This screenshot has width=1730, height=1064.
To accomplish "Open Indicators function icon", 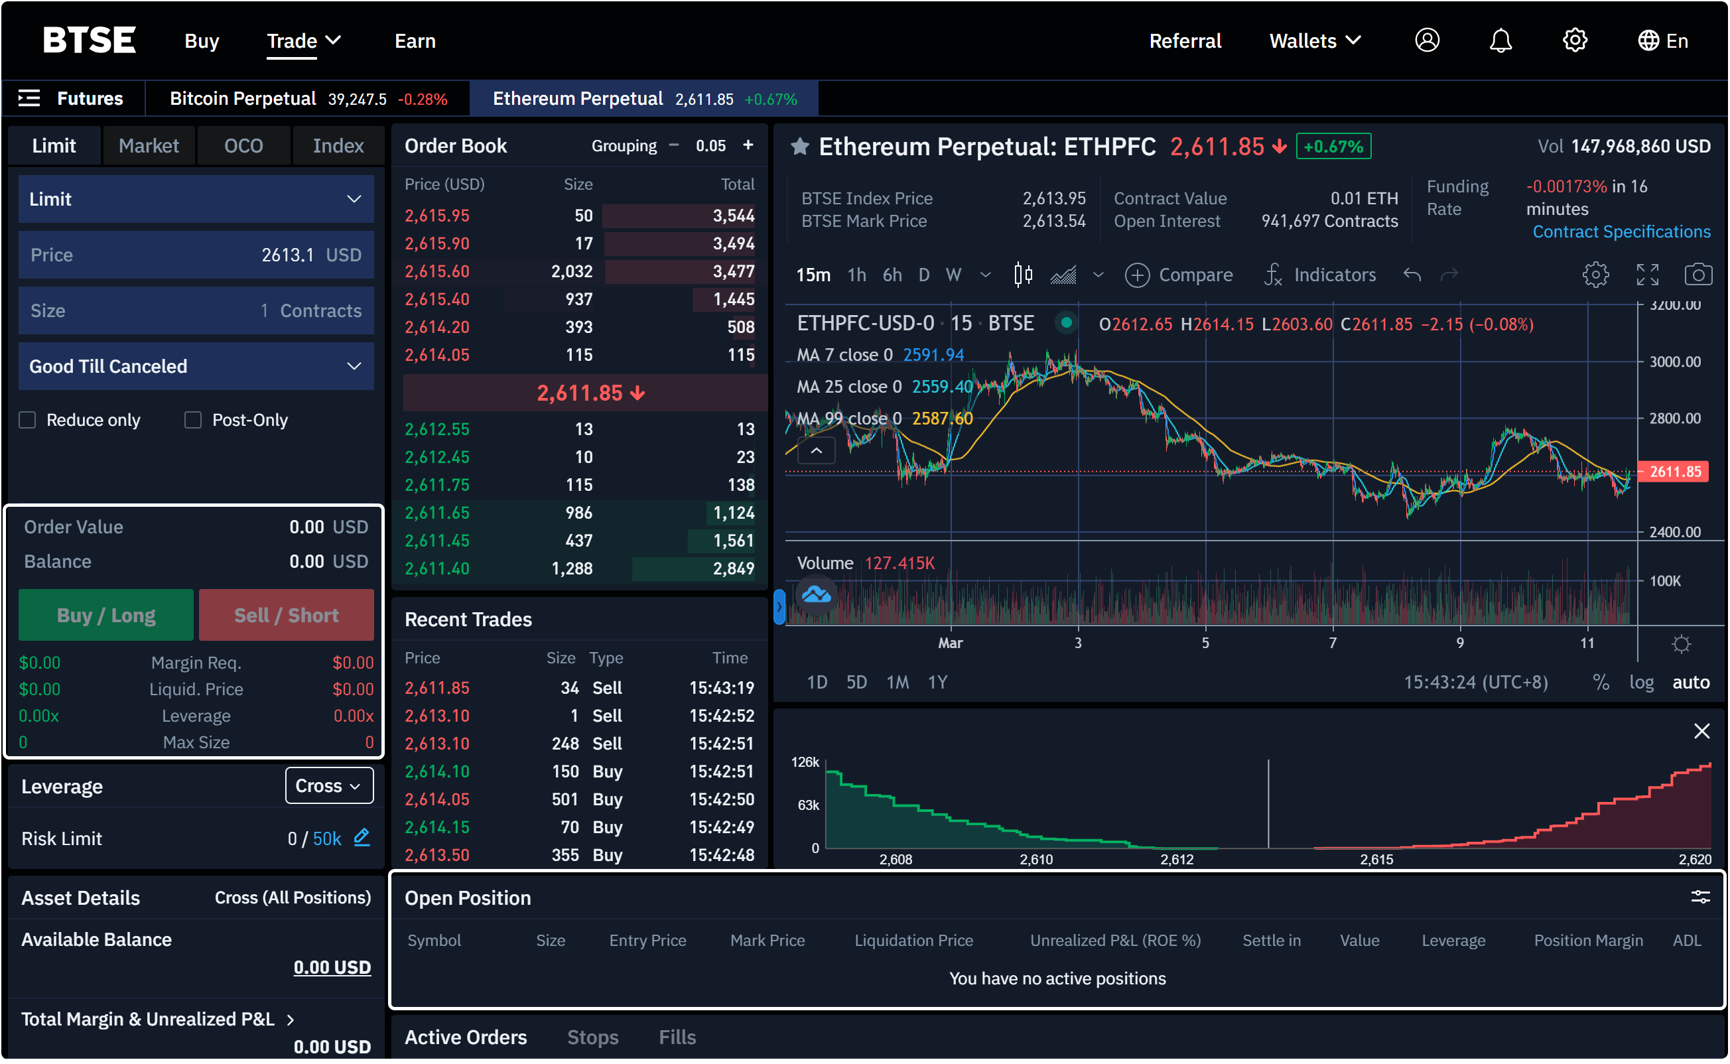I will click(x=1274, y=275).
